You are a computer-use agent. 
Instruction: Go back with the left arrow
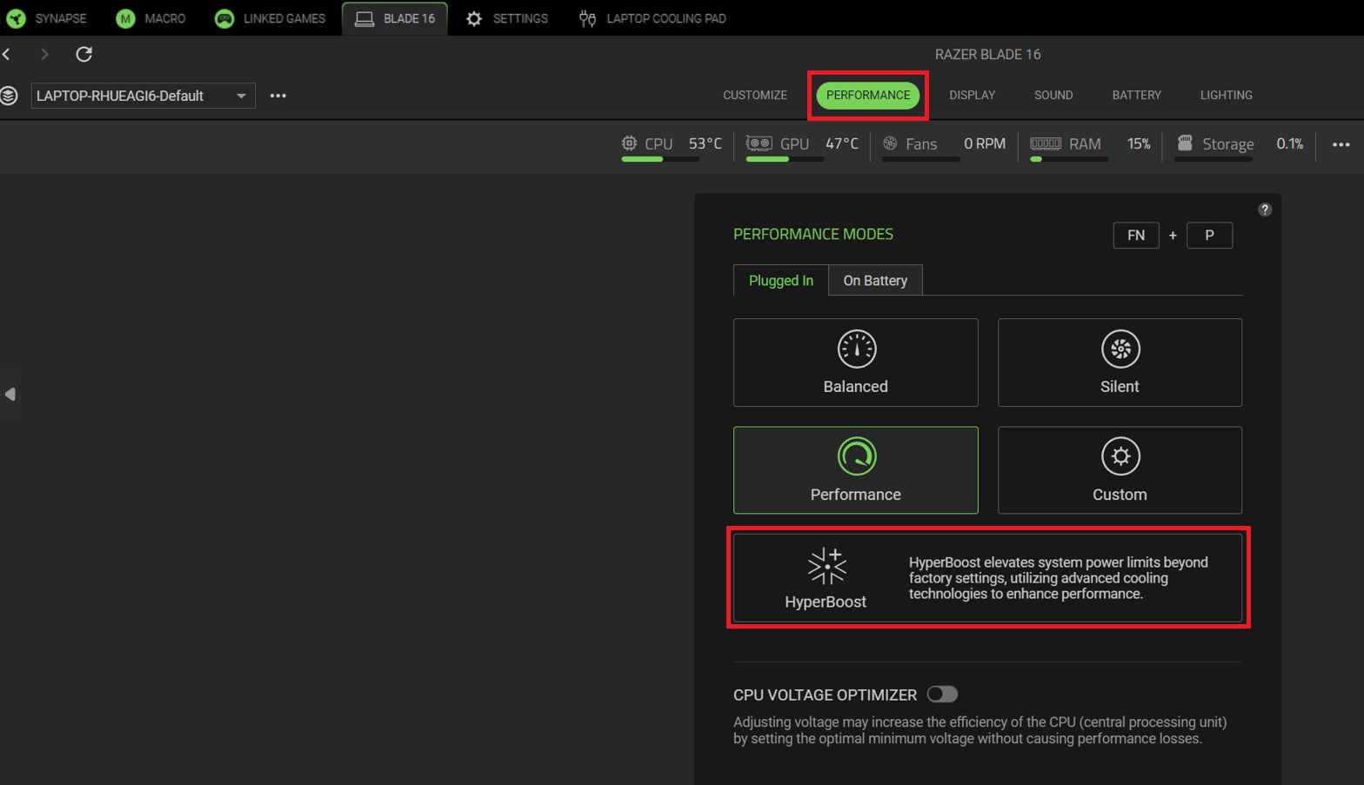point(7,54)
